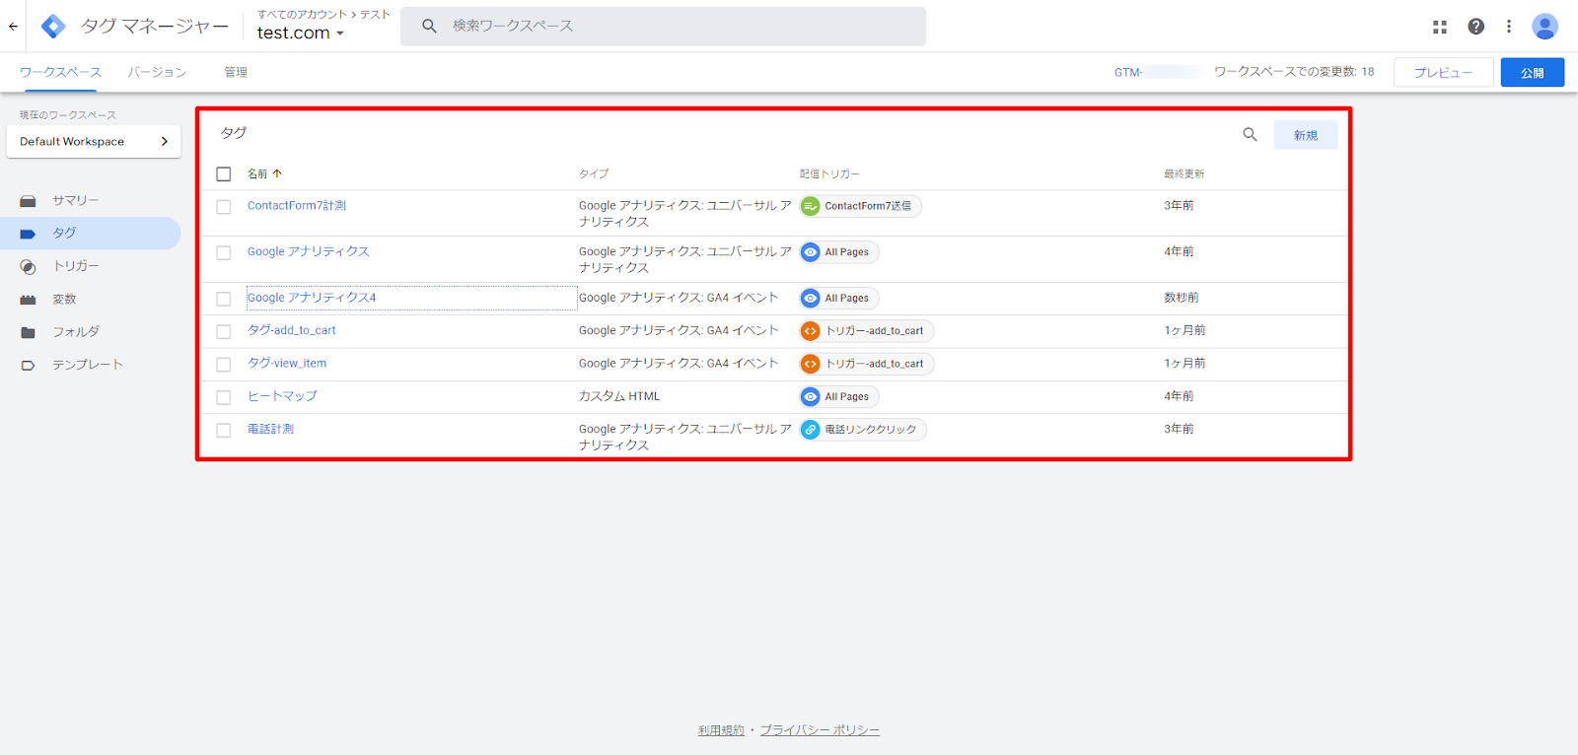The width and height of the screenshot is (1578, 755).
Task: Click the ContactForm7送信 trigger chip label
Action: pos(868,206)
